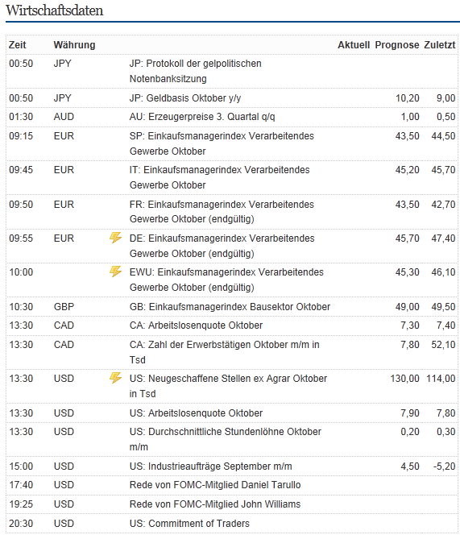This screenshot has height=539, width=460.
Task: Select US Arbeitslosenquote Oktober row
Action: point(232,413)
